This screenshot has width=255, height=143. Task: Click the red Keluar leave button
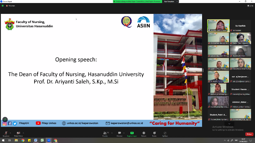pos(249,134)
